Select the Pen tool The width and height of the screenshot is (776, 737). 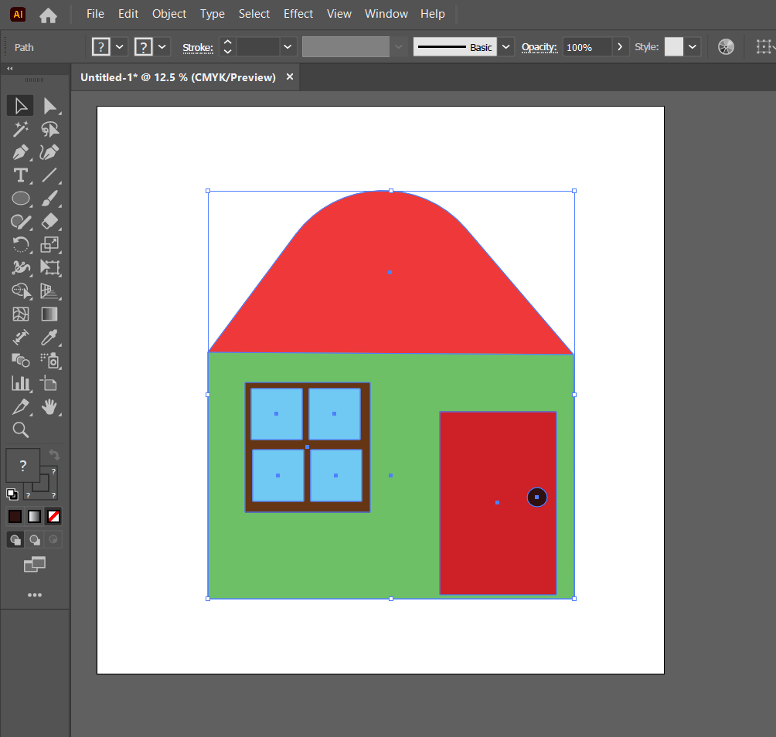20,152
